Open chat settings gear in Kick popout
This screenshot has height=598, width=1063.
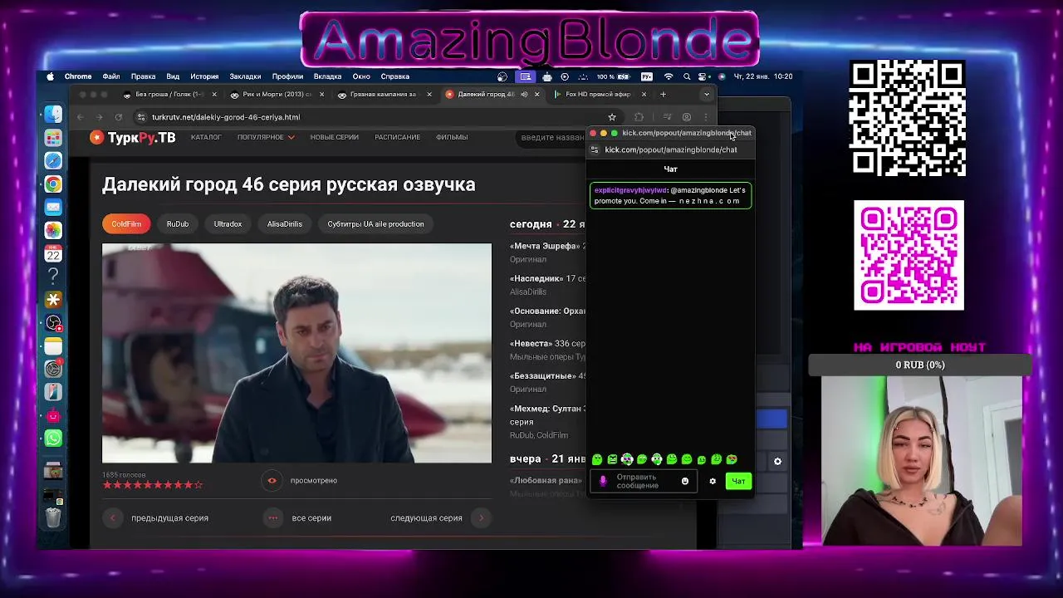[x=713, y=481]
